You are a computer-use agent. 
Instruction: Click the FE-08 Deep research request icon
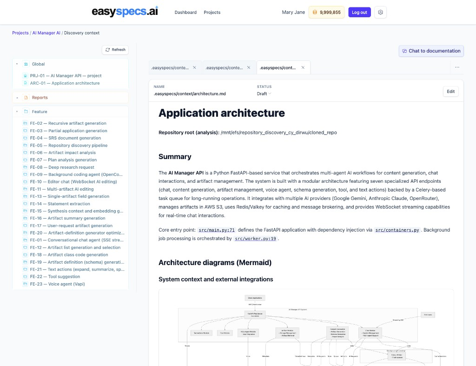pos(25,167)
